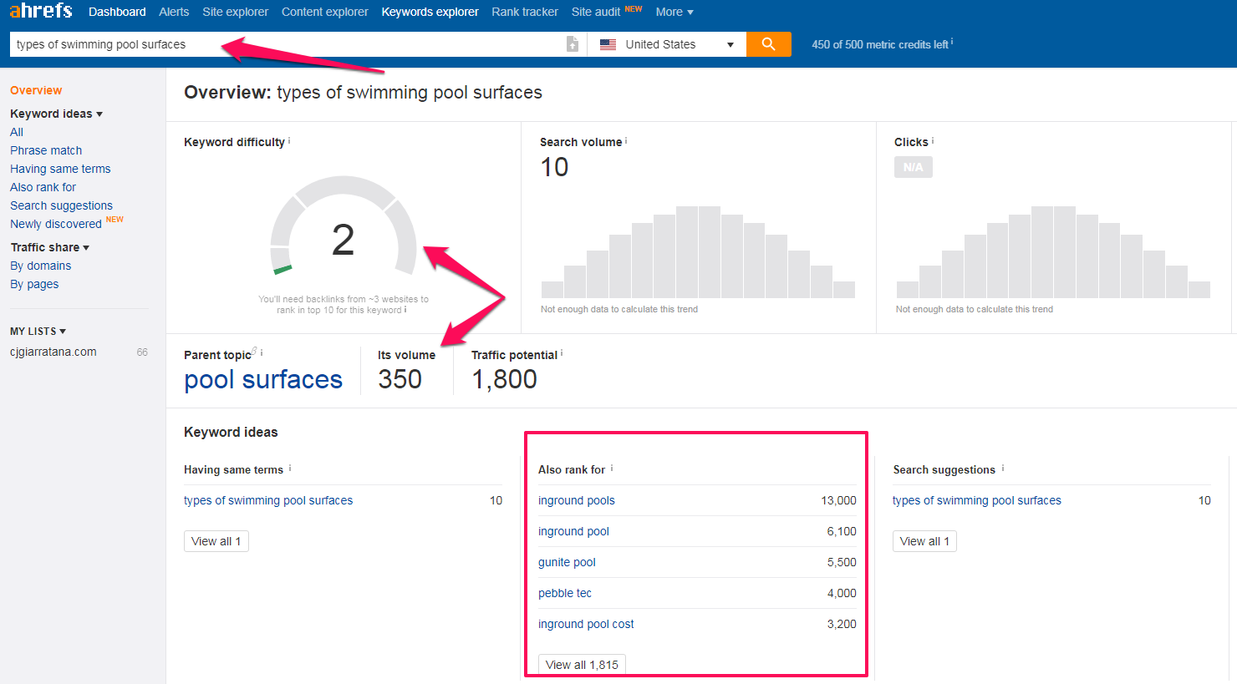The width and height of the screenshot is (1237, 684).
Task: Open the Site explorer tab
Action: [x=235, y=12]
